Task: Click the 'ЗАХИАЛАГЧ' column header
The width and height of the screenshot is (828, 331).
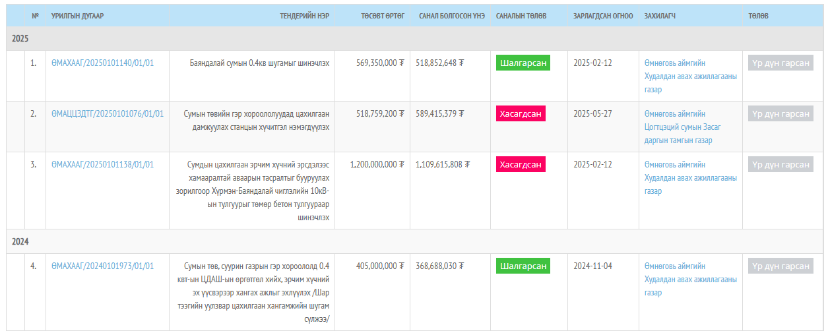Action: [660, 16]
